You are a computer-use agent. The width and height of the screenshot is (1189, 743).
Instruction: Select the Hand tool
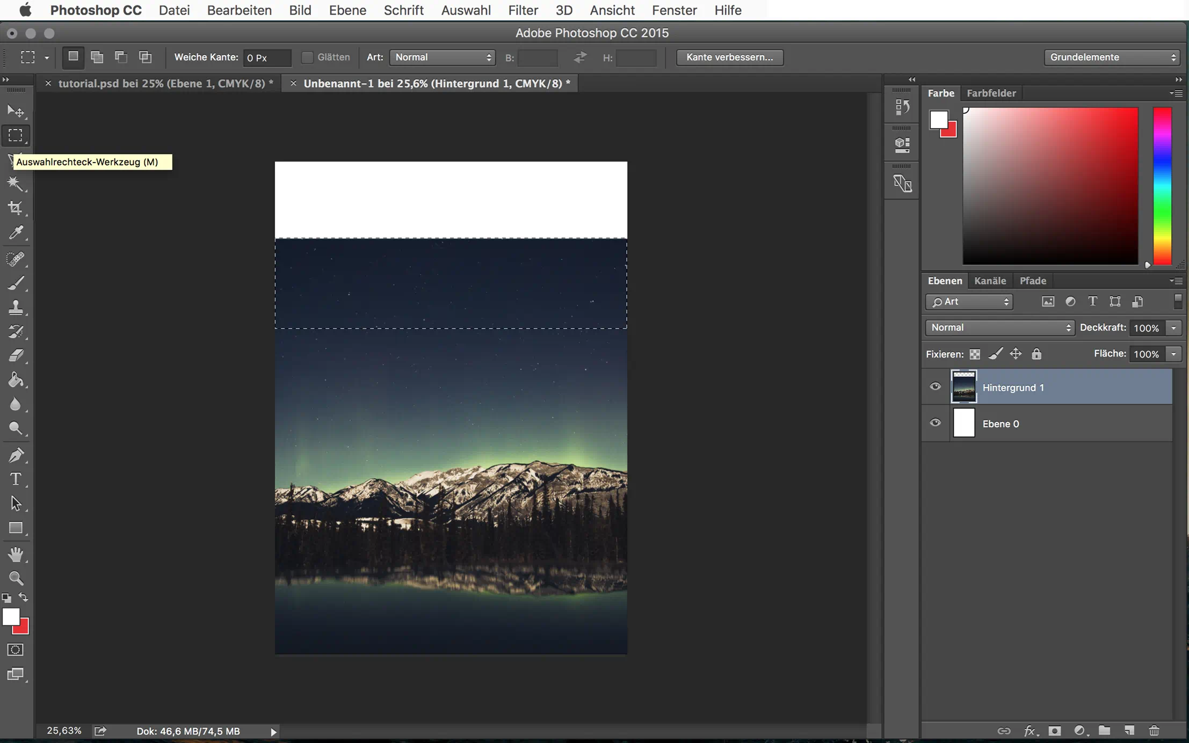pos(16,554)
